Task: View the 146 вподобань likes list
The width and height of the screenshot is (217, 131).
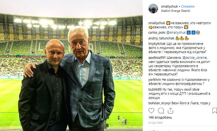Action: (160, 117)
